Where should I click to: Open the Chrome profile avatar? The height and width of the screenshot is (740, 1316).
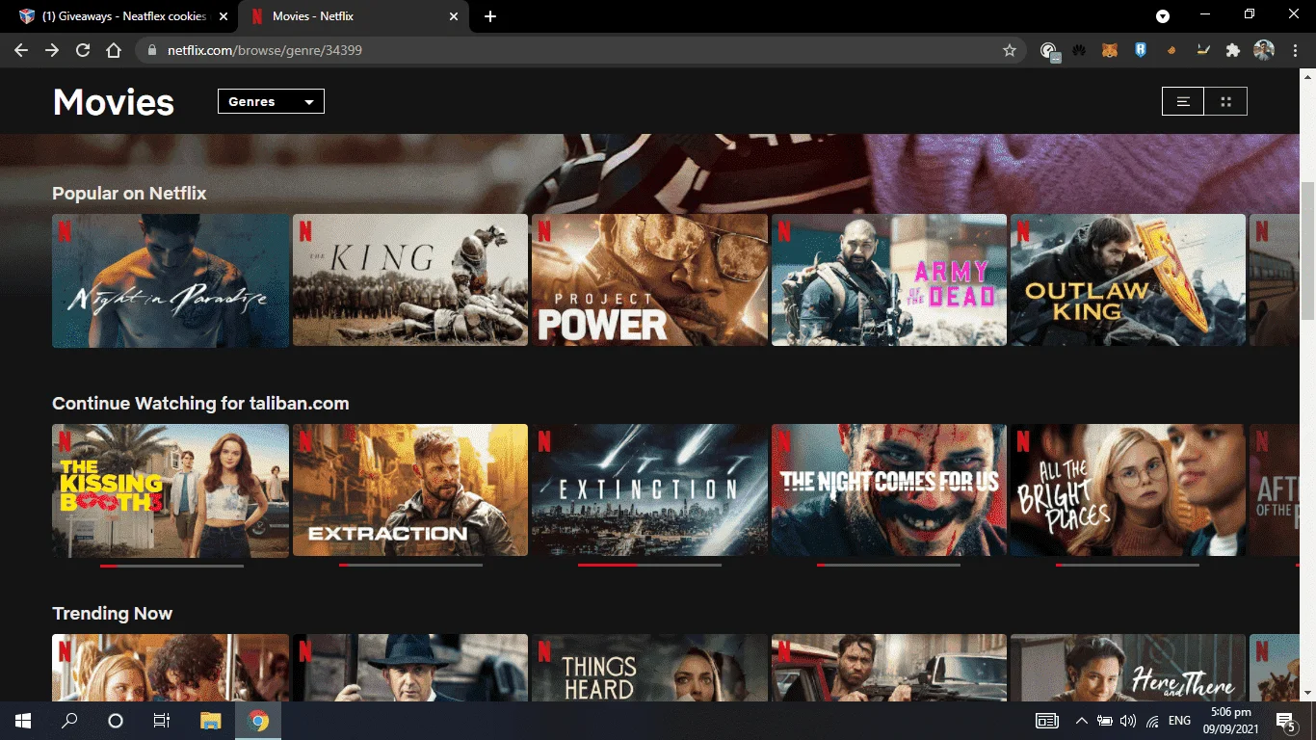point(1264,50)
